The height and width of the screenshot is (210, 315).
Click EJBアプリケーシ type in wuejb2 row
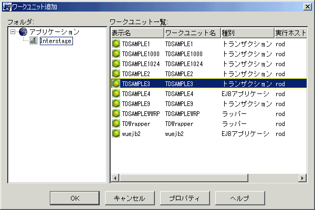point(245,134)
